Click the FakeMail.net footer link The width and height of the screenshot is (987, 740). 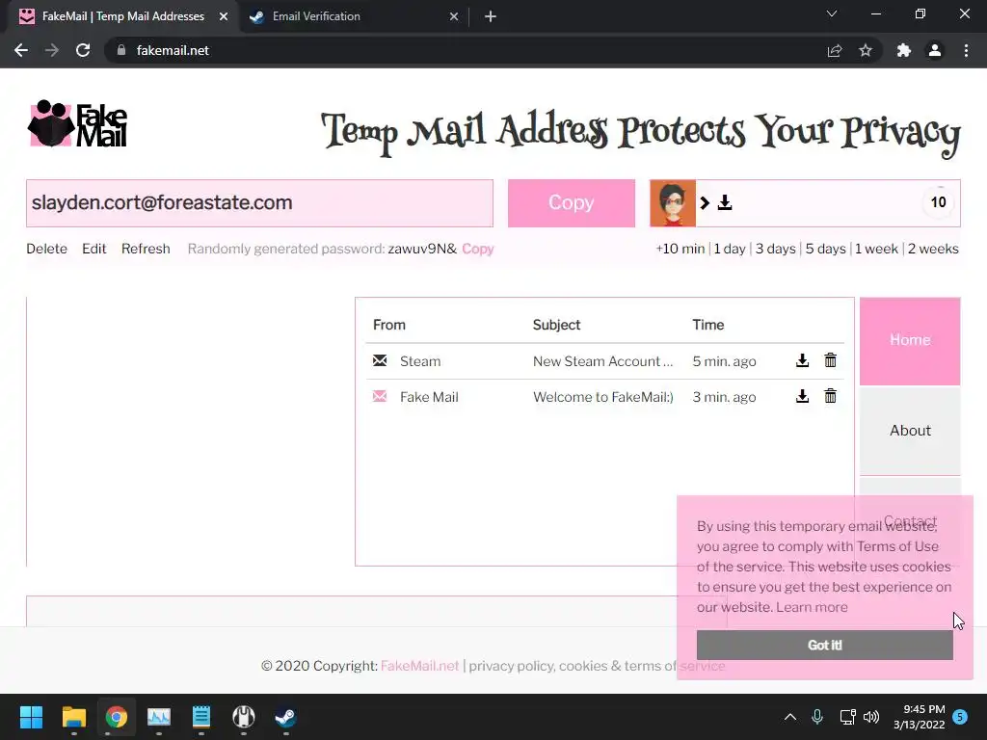[420, 666]
